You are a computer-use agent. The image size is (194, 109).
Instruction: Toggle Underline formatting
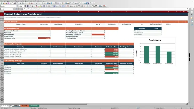[32, 6]
